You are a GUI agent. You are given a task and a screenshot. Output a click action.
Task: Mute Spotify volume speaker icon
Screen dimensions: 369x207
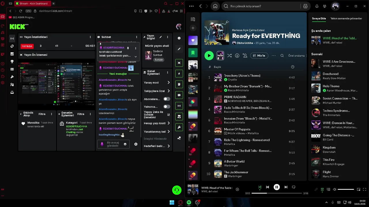click(334, 189)
